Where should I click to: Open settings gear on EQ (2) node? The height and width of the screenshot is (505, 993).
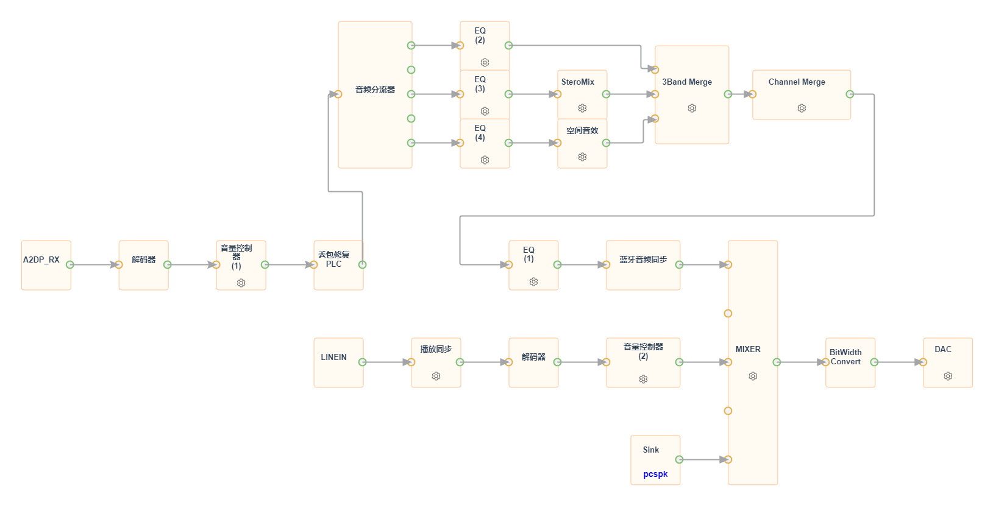[x=485, y=62]
